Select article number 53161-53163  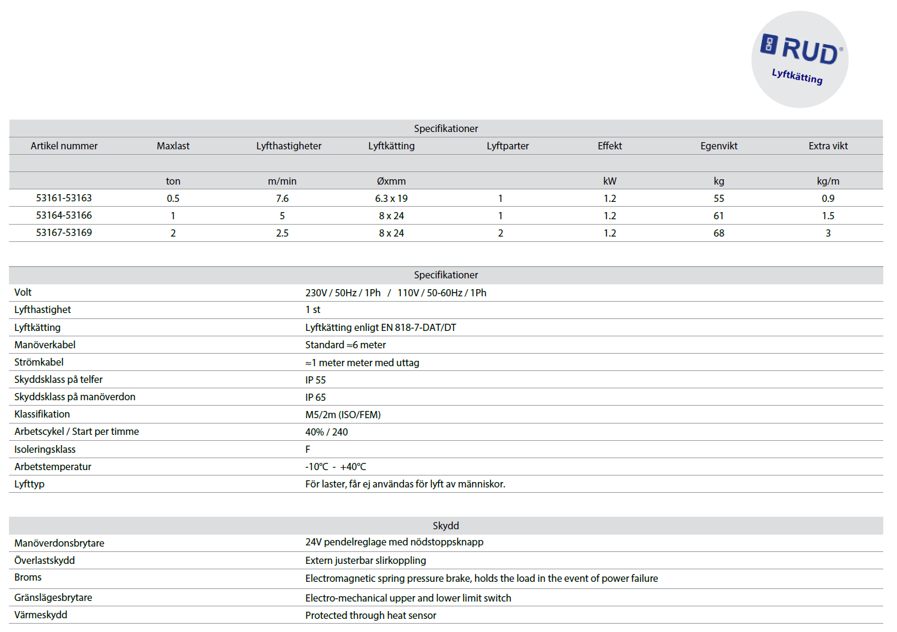pos(64,198)
